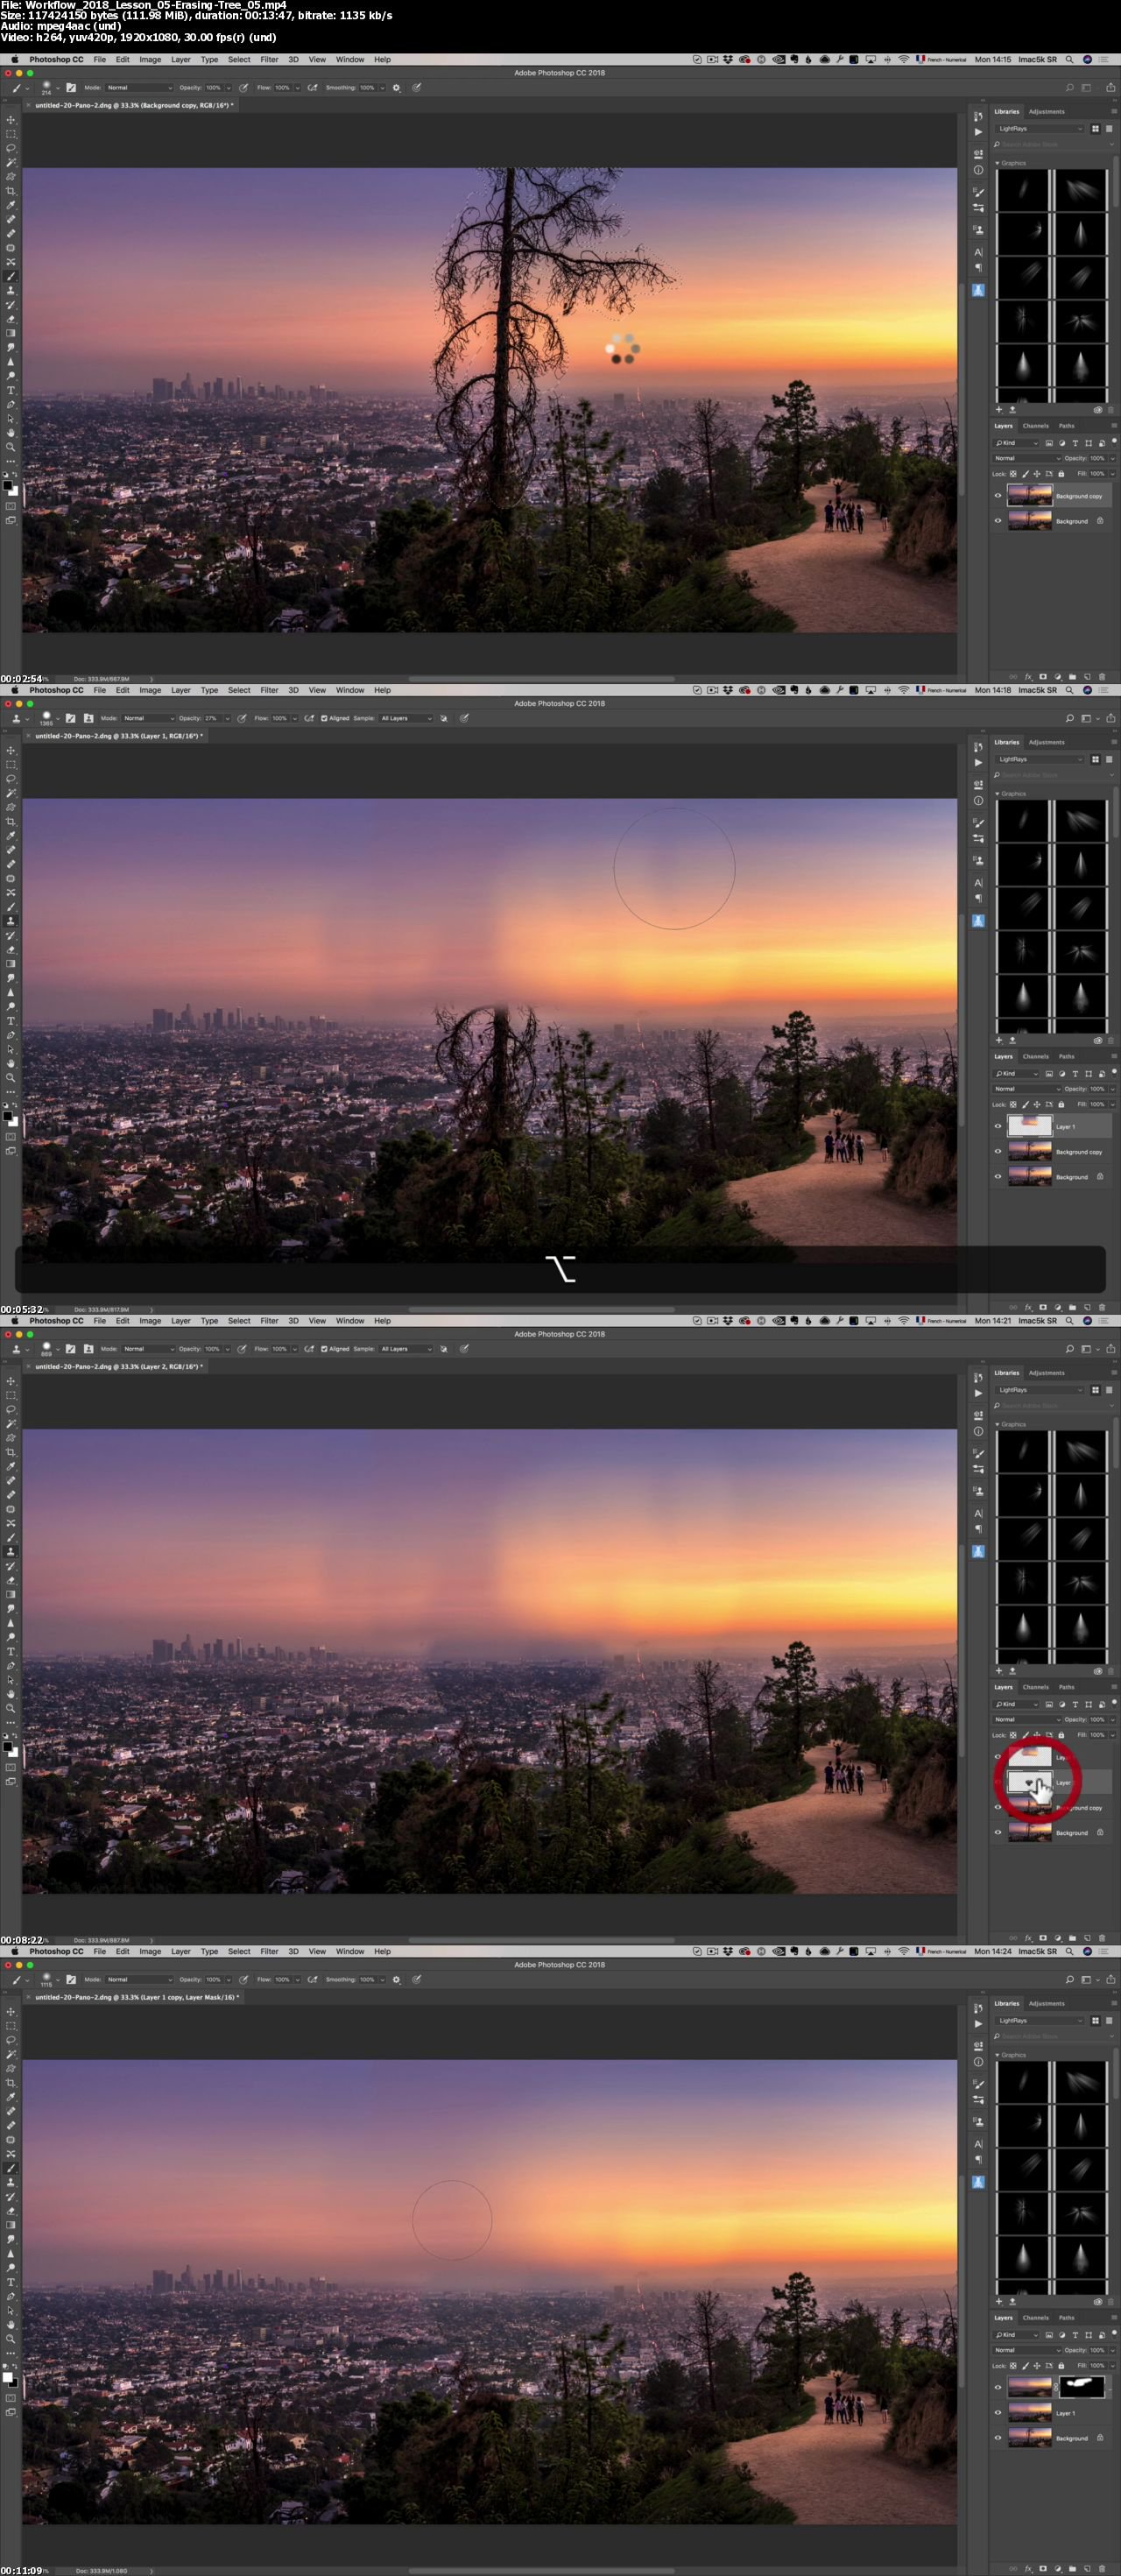In the 14:18 frame, hide the Background copy layer
This screenshot has height=2576, width=1121.
[997, 1152]
